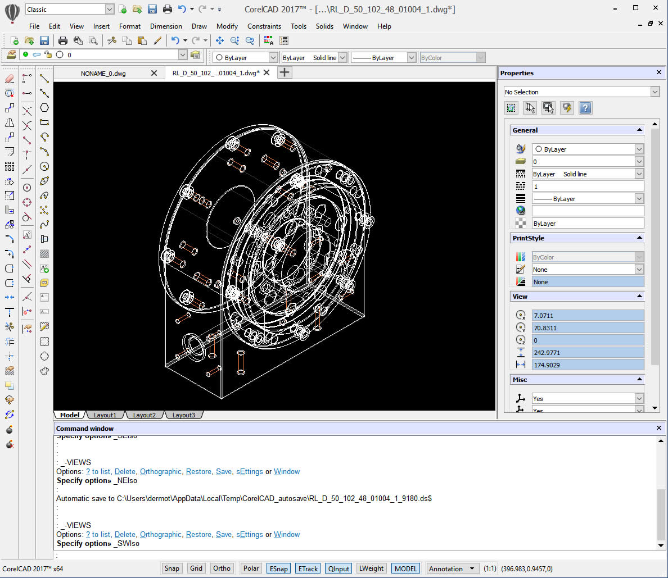668x578 pixels.
Task: Select the Delete eraser tool
Action: 10,79
